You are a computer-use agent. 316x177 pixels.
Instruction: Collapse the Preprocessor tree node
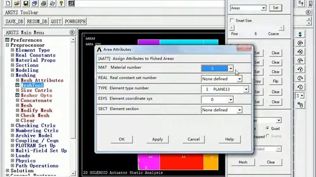click(7, 45)
